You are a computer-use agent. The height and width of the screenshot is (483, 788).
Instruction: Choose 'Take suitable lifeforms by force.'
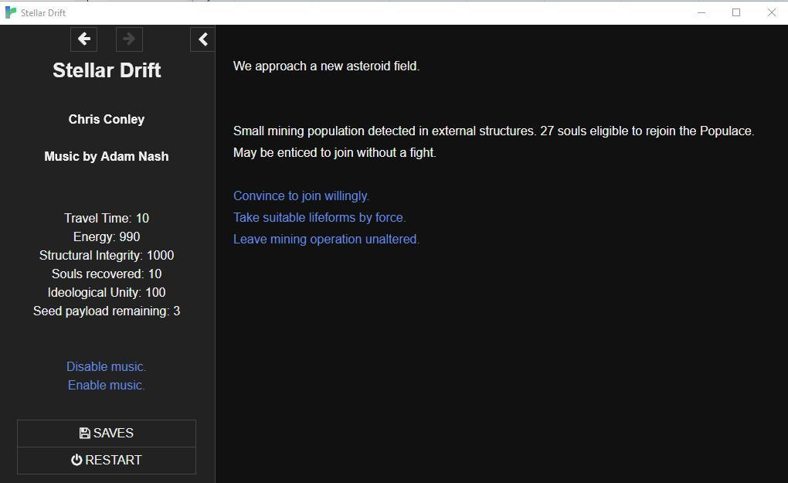click(320, 217)
